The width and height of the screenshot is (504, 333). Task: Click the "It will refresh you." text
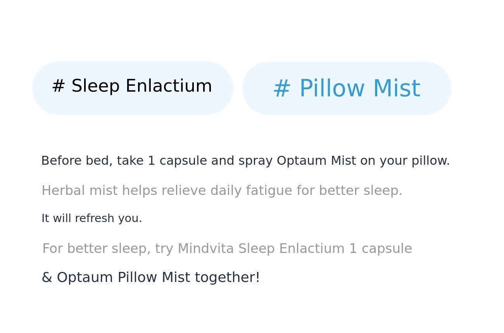pyautogui.click(x=91, y=219)
